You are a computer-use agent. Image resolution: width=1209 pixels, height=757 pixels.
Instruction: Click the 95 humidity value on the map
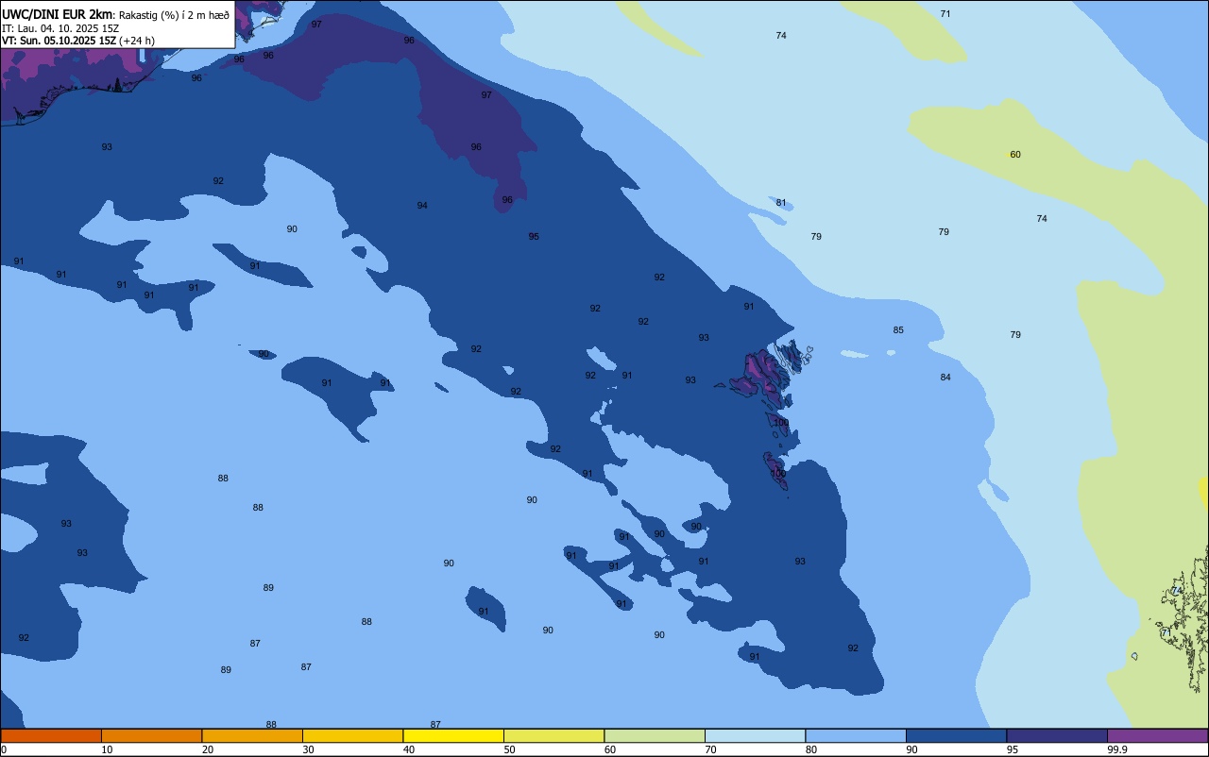click(534, 237)
